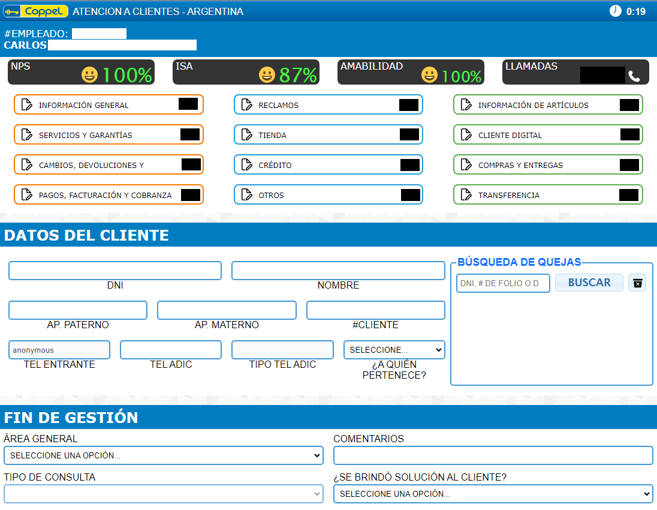Open the Reclamos category
Image resolution: width=657 pixels, height=510 pixels.
click(x=328, y=105)
